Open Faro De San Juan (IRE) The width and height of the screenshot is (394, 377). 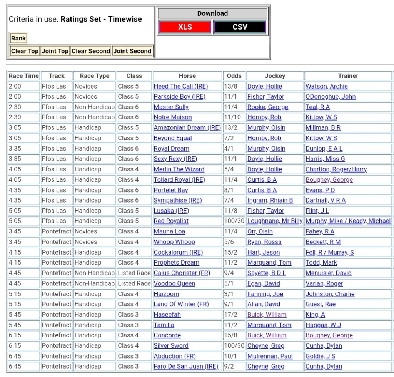(x=186, y=366)
